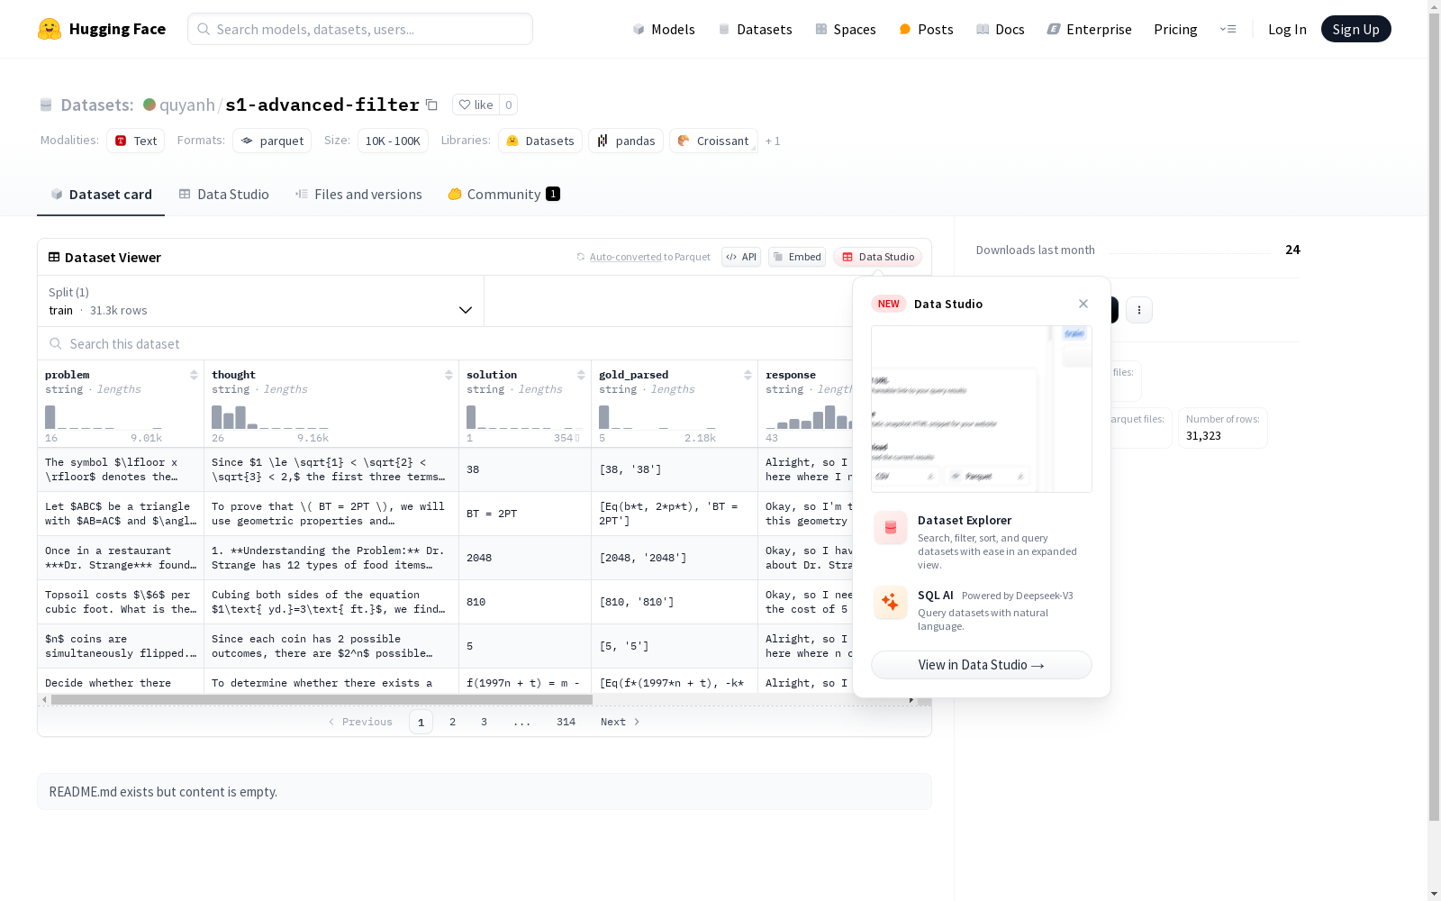Click the SQL AI sparkle icon
The height and width of the screenshot is (901, 1441).
(x=891, y=603)
